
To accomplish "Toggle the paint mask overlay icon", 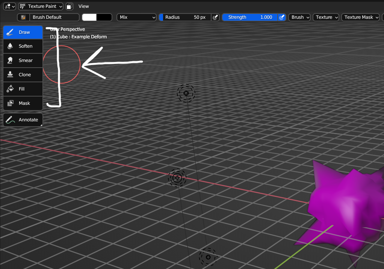I will pyautogui.click(x=70, y=6).
